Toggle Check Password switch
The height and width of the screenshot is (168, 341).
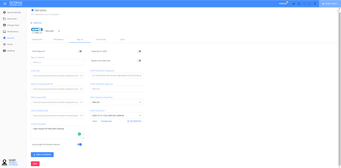click(79, 51)
